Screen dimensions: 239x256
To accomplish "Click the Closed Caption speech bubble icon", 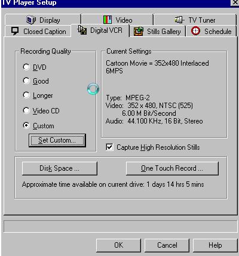I will [x=15, y=31].
